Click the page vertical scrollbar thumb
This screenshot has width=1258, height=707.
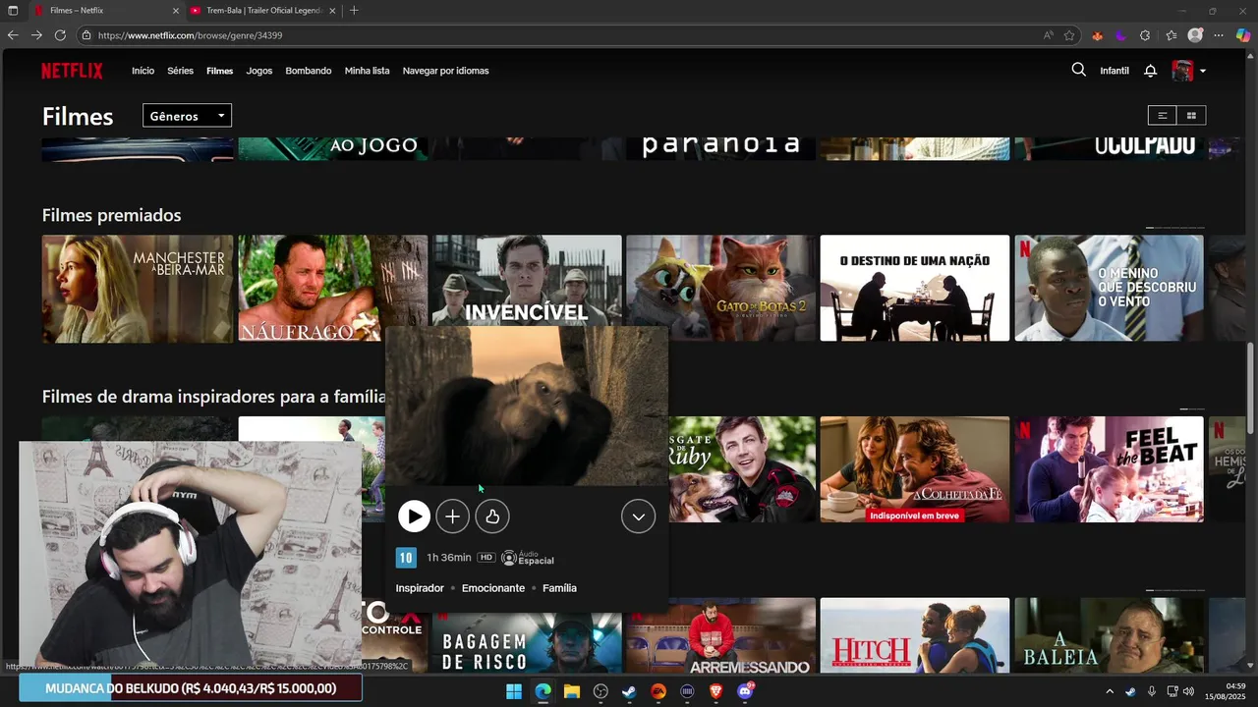1251,388
